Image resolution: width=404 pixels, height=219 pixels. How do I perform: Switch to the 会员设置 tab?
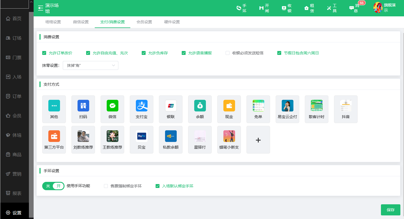point(144,22)
